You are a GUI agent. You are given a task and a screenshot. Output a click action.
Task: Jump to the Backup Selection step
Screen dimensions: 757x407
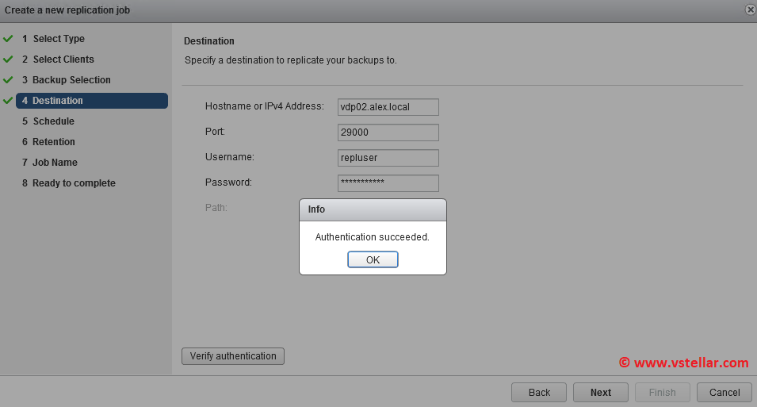pyautogui.click(x=71, y=80)
